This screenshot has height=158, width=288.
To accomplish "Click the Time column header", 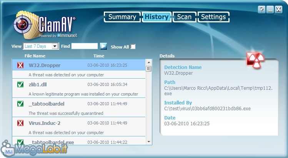I will click(x=99, y=56).
